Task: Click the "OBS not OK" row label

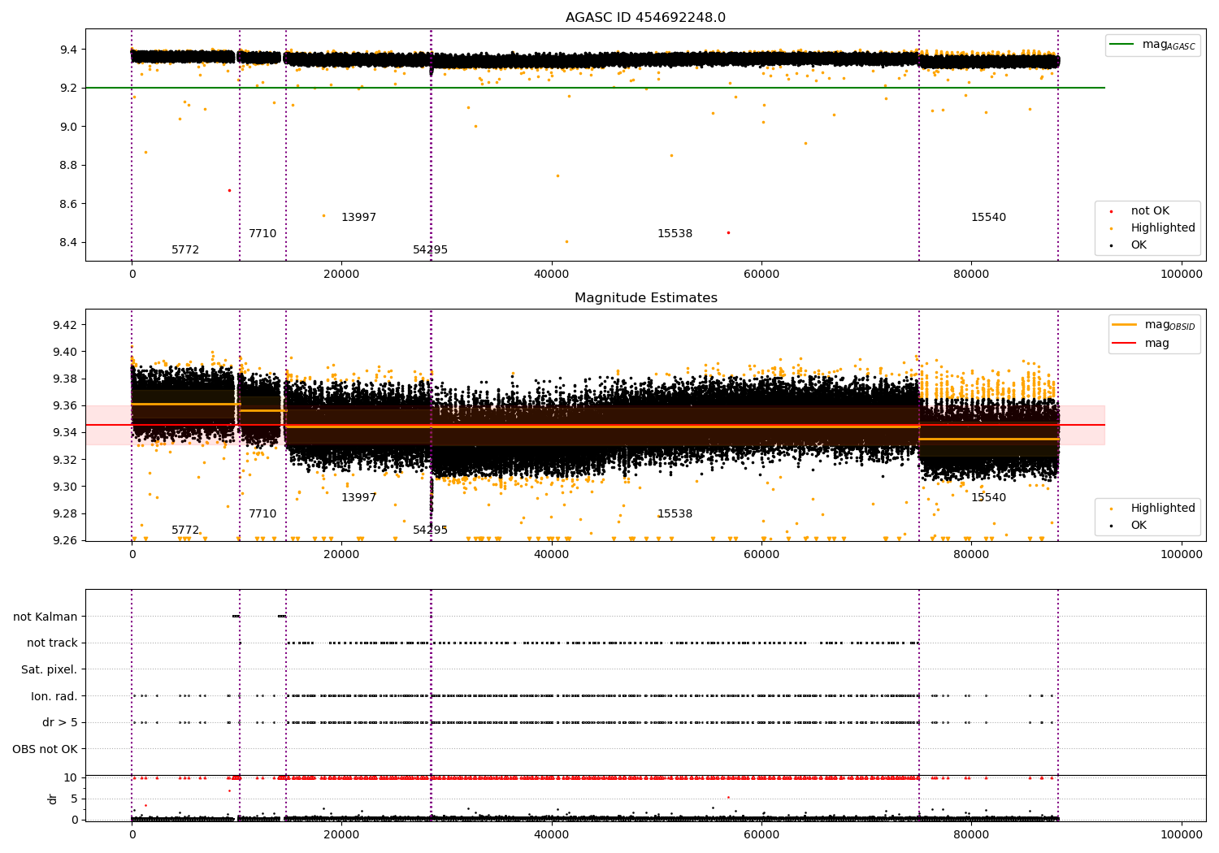Action: coord(46,749)
